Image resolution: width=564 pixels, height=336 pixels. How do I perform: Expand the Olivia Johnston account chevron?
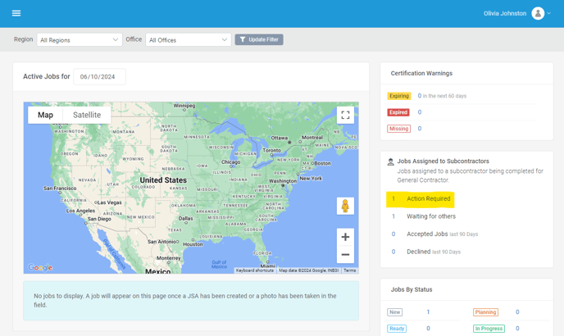(x=549, y=13)
